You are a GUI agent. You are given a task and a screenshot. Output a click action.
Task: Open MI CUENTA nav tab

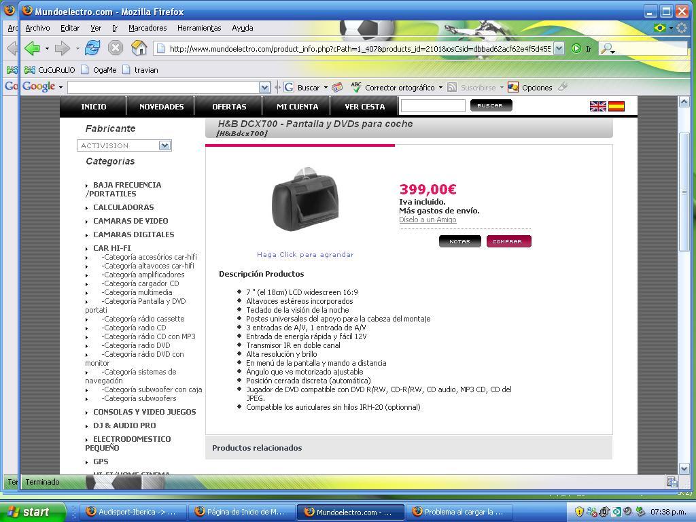[x=297, y=107]
